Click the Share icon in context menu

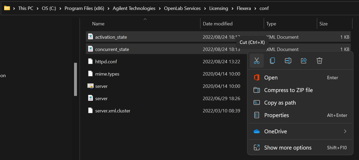304,61
